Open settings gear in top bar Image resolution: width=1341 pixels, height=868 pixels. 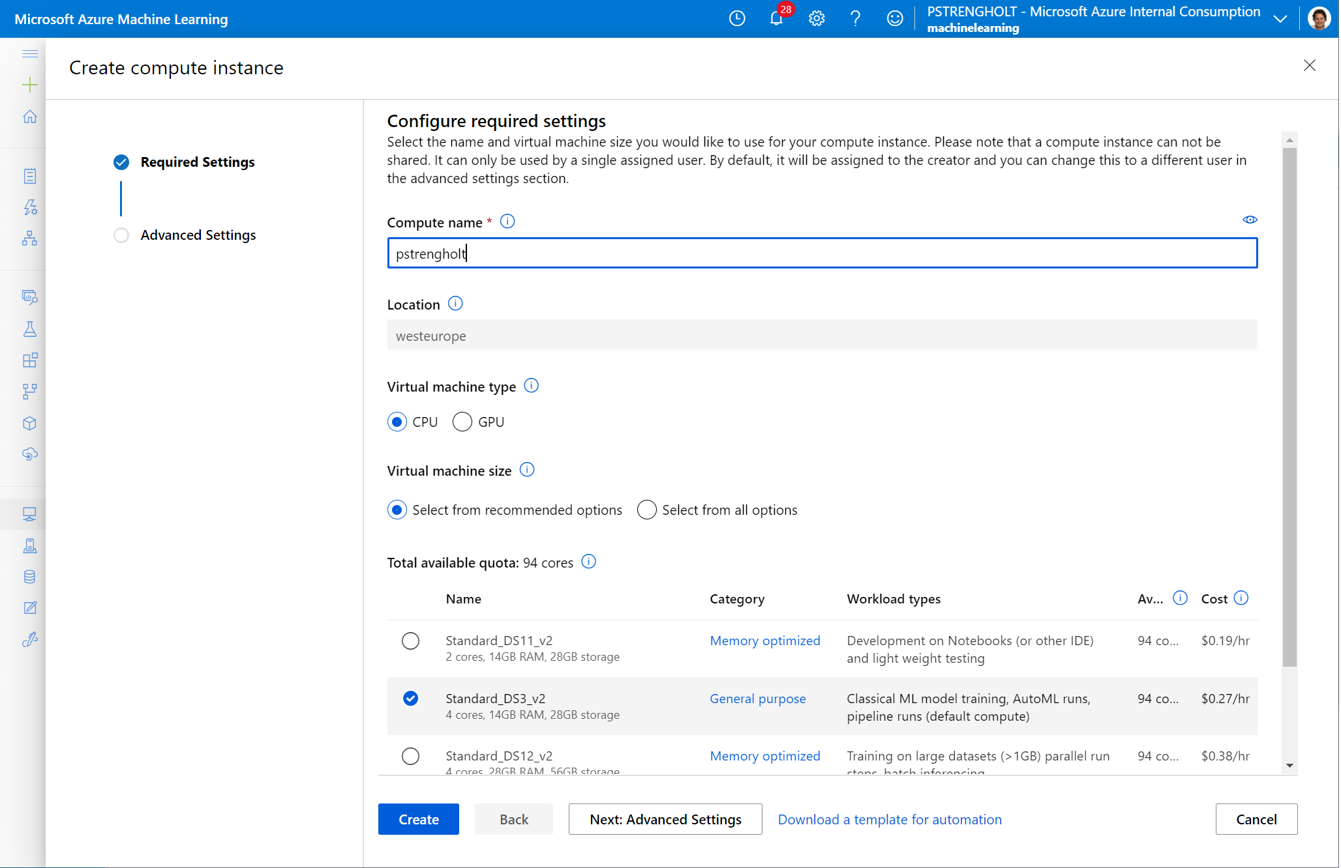pyautogui.click(x=816, y=18)
